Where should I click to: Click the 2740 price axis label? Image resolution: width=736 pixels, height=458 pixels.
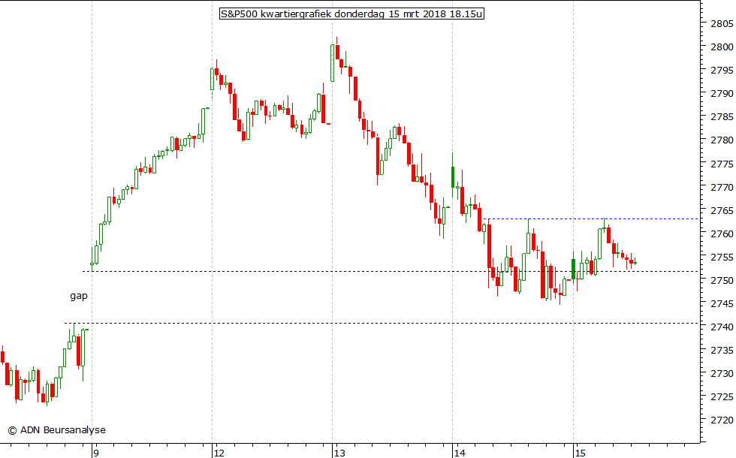coord(722,327)
